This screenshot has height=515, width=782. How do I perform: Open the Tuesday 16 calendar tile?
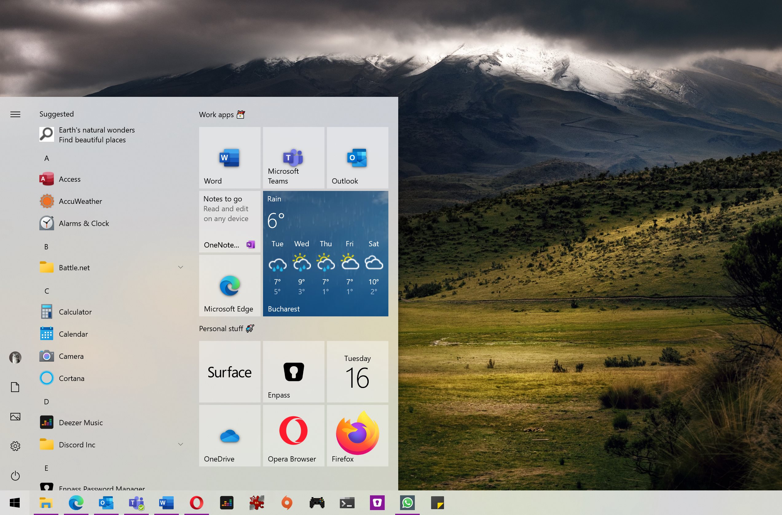357,372
